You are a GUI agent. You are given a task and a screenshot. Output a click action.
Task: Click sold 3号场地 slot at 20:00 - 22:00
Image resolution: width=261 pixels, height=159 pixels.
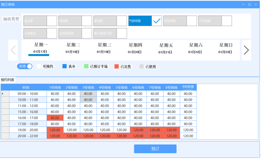click(x=88, y=136)
